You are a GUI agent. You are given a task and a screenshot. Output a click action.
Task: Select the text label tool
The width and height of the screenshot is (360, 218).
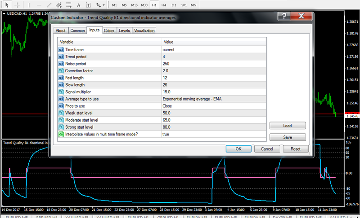coord(88,4)
